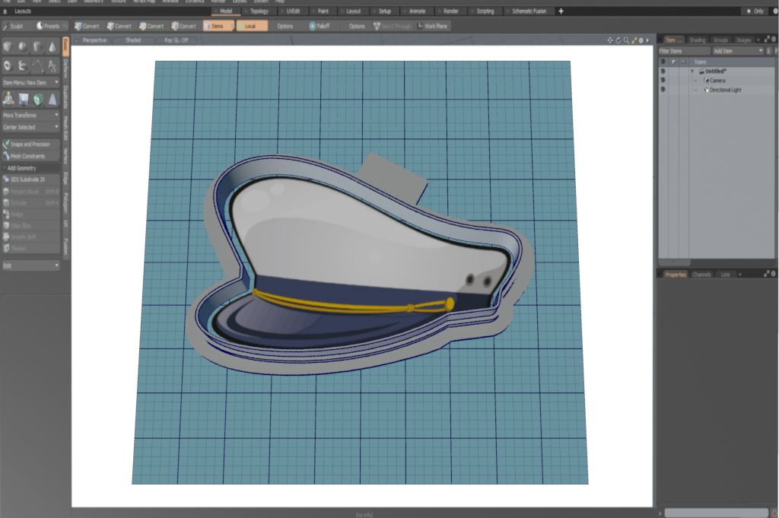
Task: Hide the Camera item via eye icon
Action: pyautogui.click(x=663, y=81)
